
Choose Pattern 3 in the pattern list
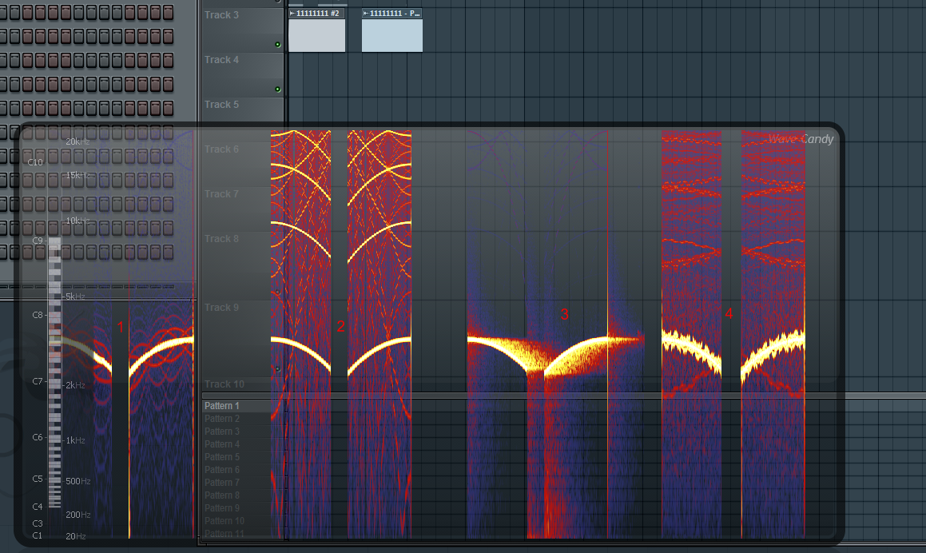[x=244, y=432]
